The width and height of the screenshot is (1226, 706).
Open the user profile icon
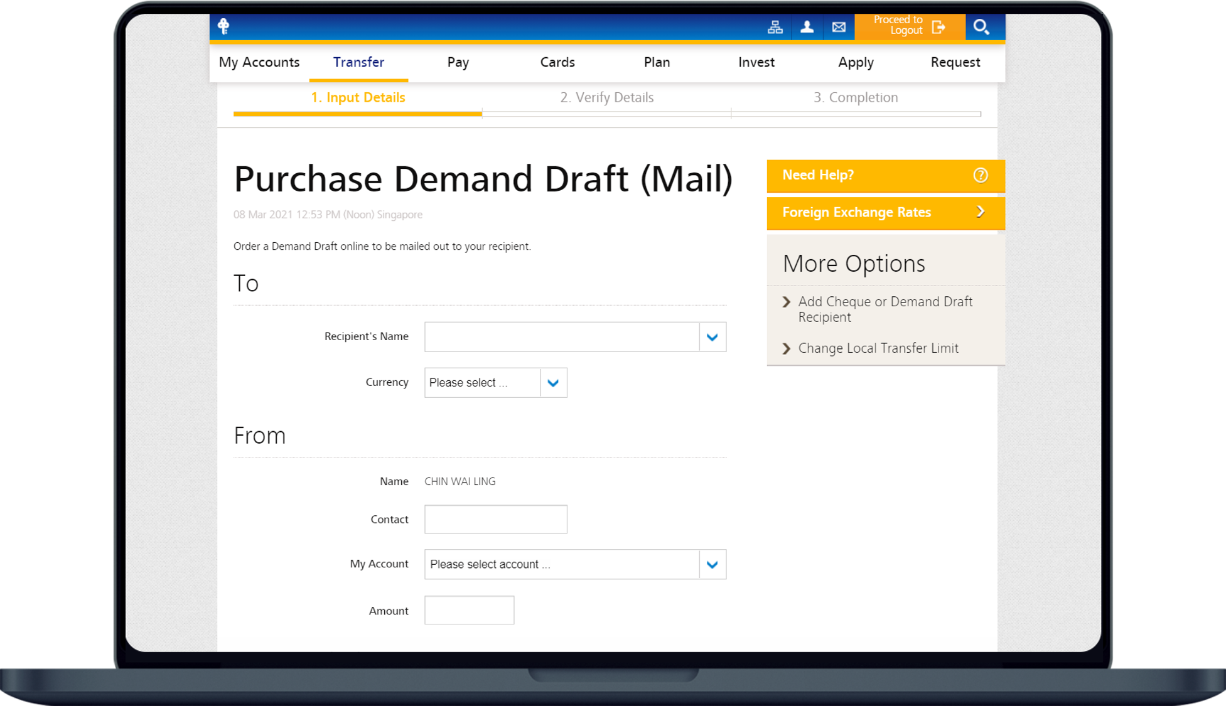pos(807,27)
